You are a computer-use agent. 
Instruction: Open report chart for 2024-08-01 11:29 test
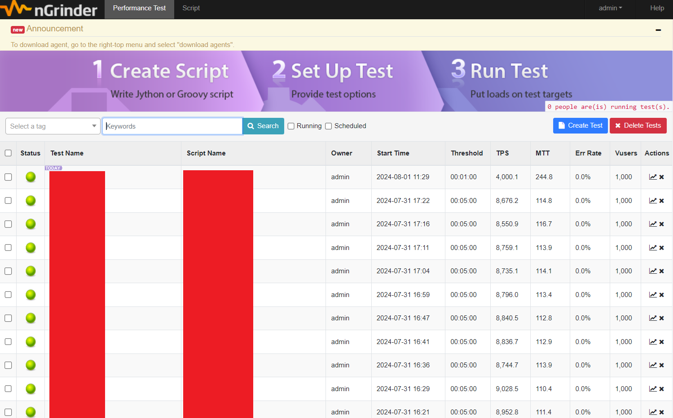[x=653, y=177]
